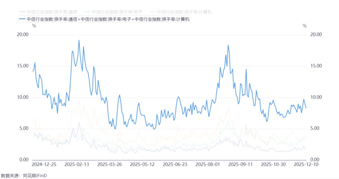Click the left axis 20.00 value

pos(23,35)
